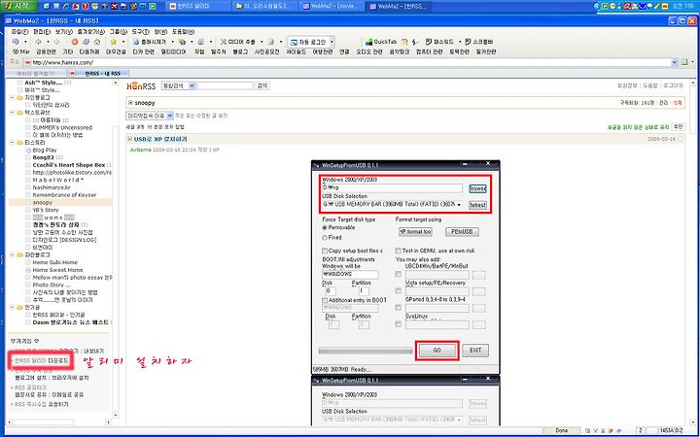The height and width of the screenshot is (437, 700).
Task: Click the Airborne author link
Action: click(x=141, y=150)
